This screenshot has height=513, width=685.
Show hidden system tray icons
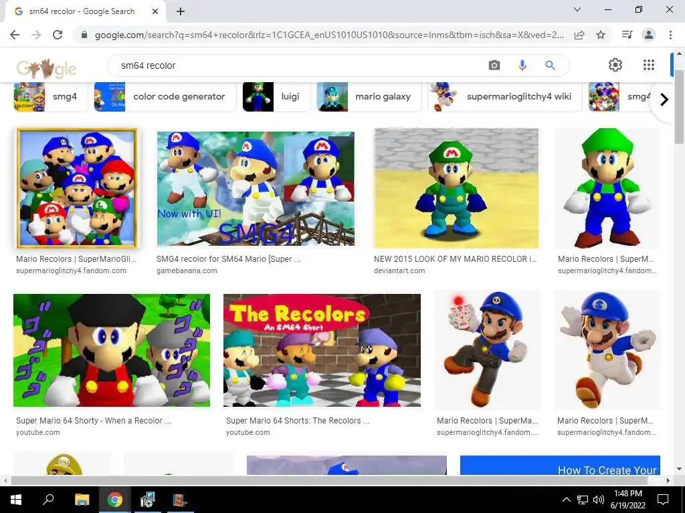(566, 500)
